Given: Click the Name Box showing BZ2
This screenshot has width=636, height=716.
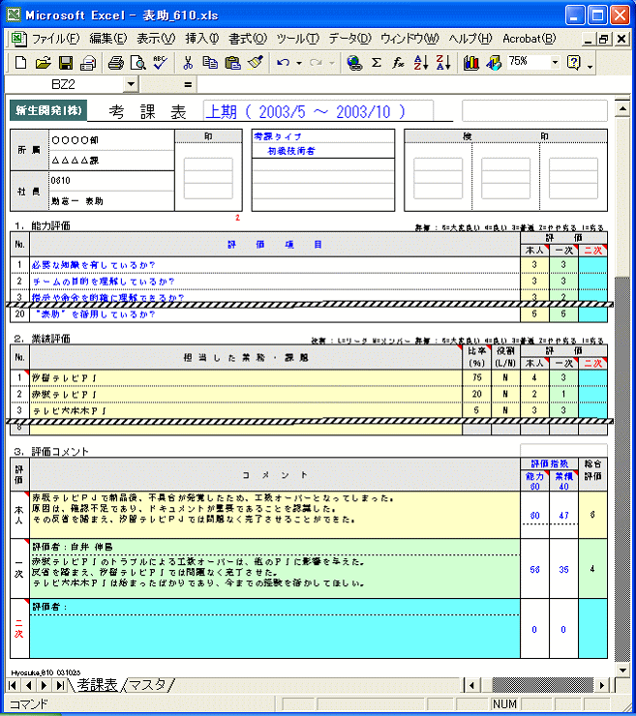Looking at the screenshot, I should click(x=63, y=84).
